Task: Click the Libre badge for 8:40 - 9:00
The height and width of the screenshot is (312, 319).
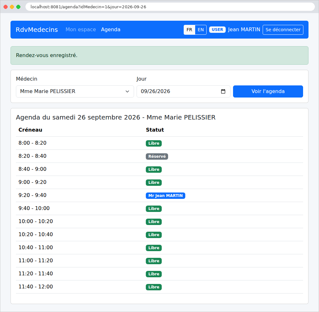Action: (153, 170)
